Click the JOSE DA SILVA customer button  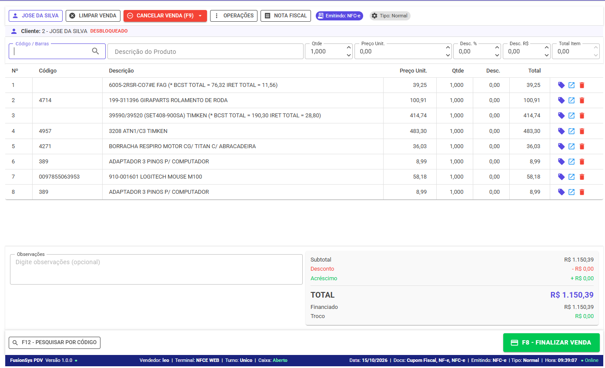(36, 16)
